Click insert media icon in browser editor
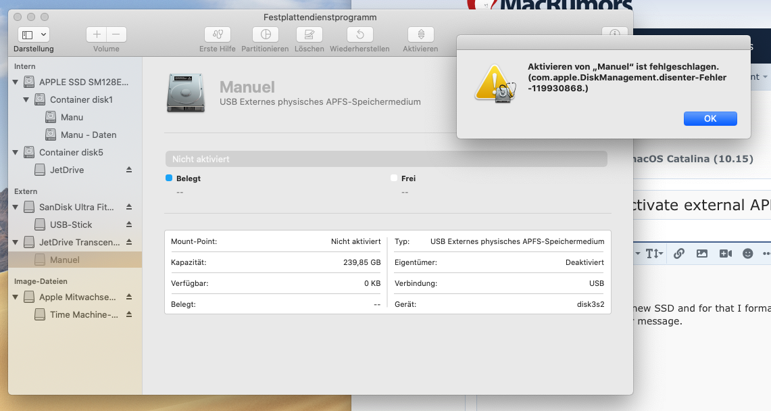This screenshot has width=771, height=411. click(725, 253)
